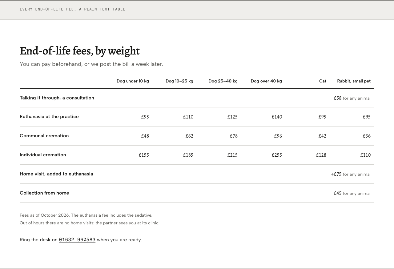This screenshot has width=394, height=269.
Task: Click the 'Every end-of-life fee' banner text
Action: point(72,9)
